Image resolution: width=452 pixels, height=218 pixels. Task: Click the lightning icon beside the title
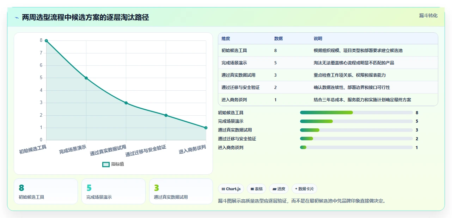(x=17, y=18)
